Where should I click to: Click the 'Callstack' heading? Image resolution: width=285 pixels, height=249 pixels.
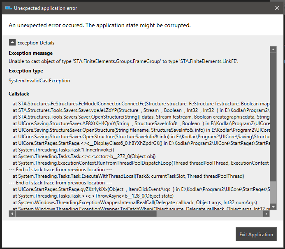coord(19,94)
